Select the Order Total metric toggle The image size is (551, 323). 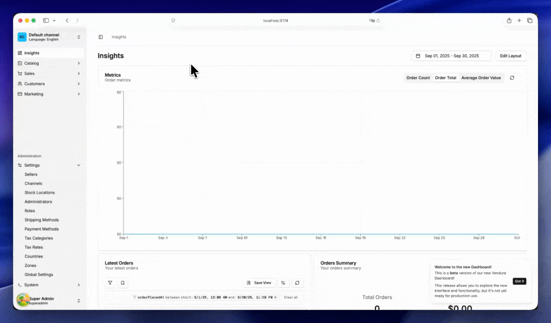[x=446, y=78]
